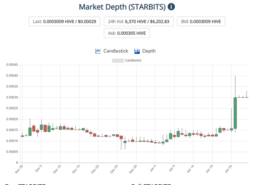Viewport: 263px width, 185px height.
Task: Click the 24h Vol 6,370 HIVE box
Action: click(x=139, y=22)
